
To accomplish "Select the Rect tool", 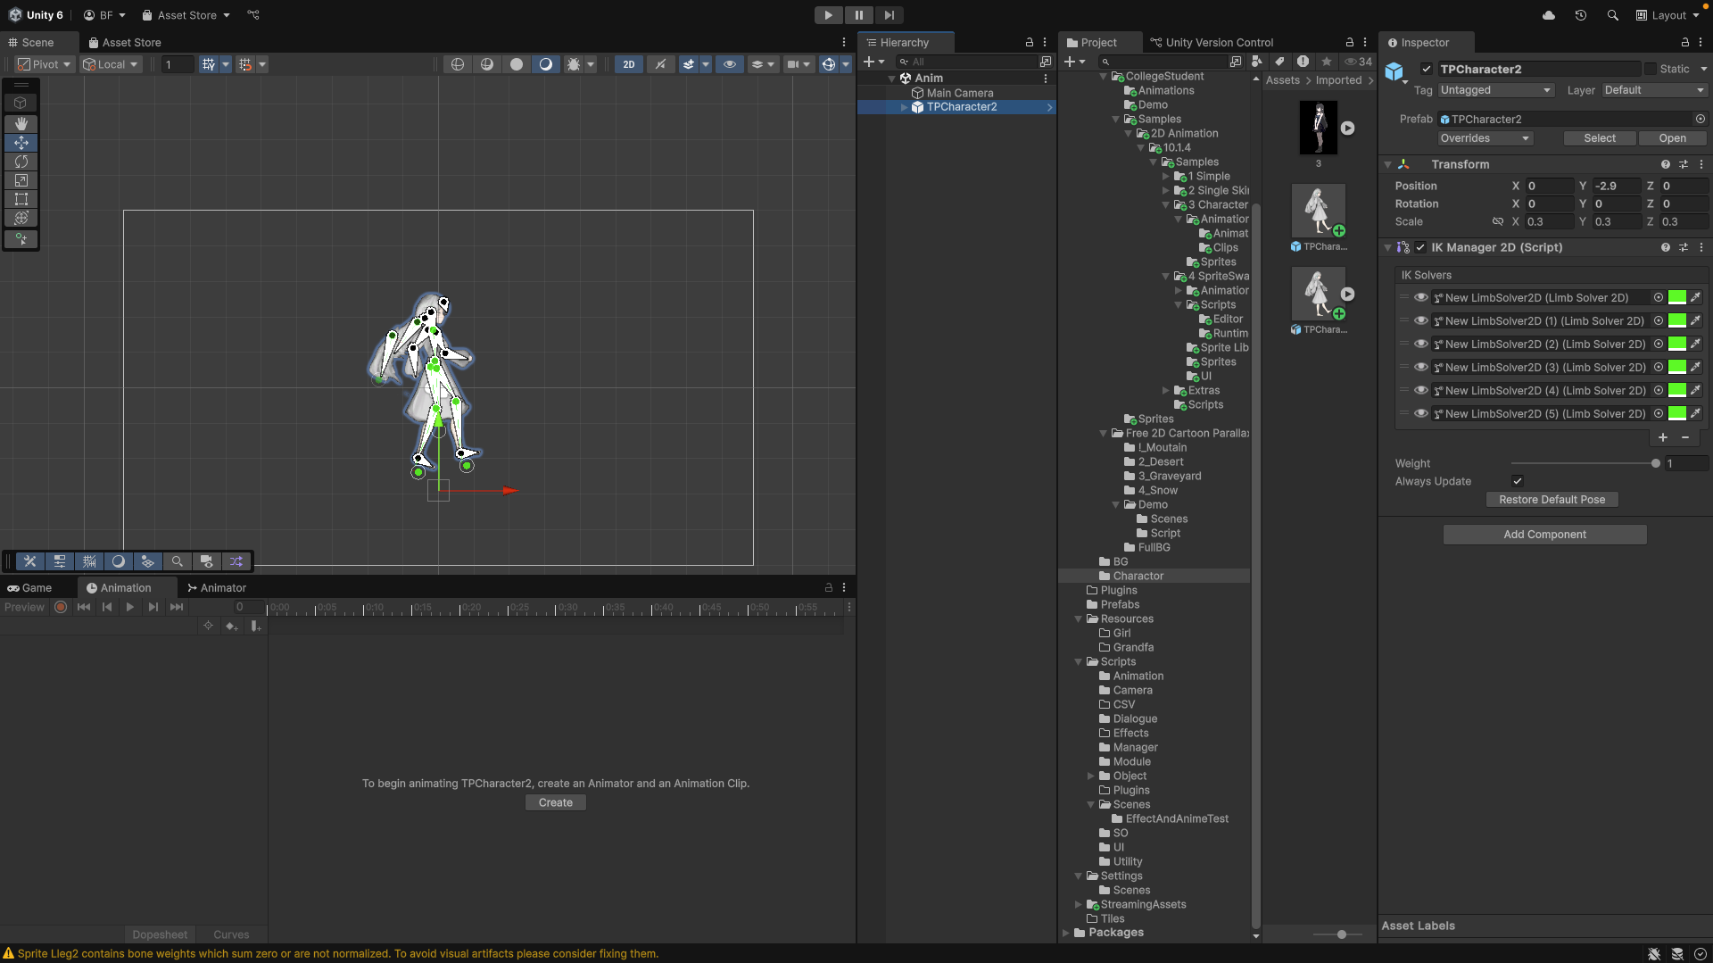I will [x=21, y=199].
